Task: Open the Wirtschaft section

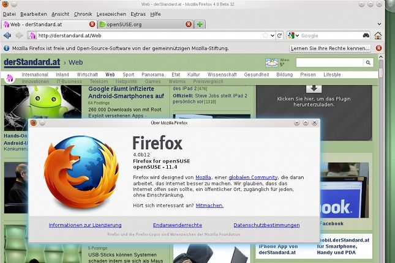Action: click(87, 75)
